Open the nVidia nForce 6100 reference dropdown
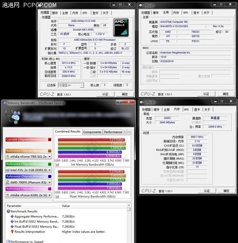This screenshot has height=243, width=238. click(28, 195)
